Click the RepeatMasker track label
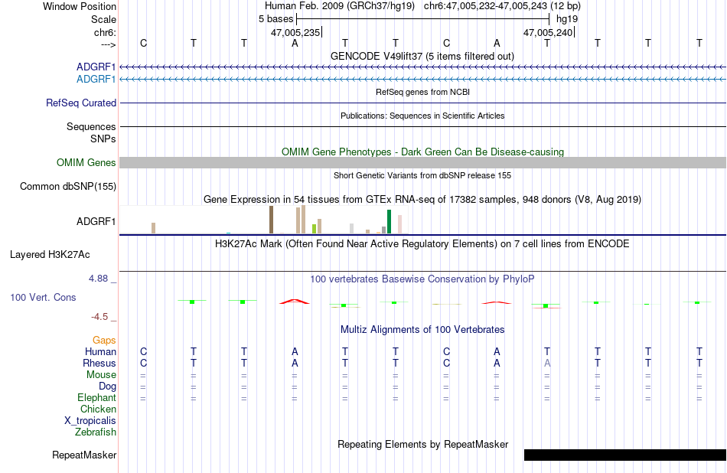Viewport: 727px width, 473px height. (84, 455)
